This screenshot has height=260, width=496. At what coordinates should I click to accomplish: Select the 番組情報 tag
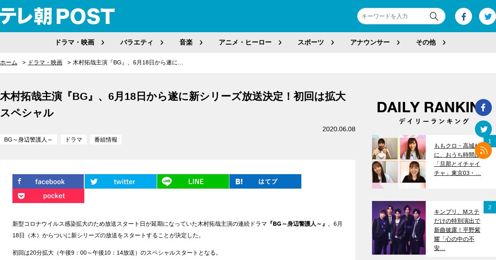click(106, 139)
